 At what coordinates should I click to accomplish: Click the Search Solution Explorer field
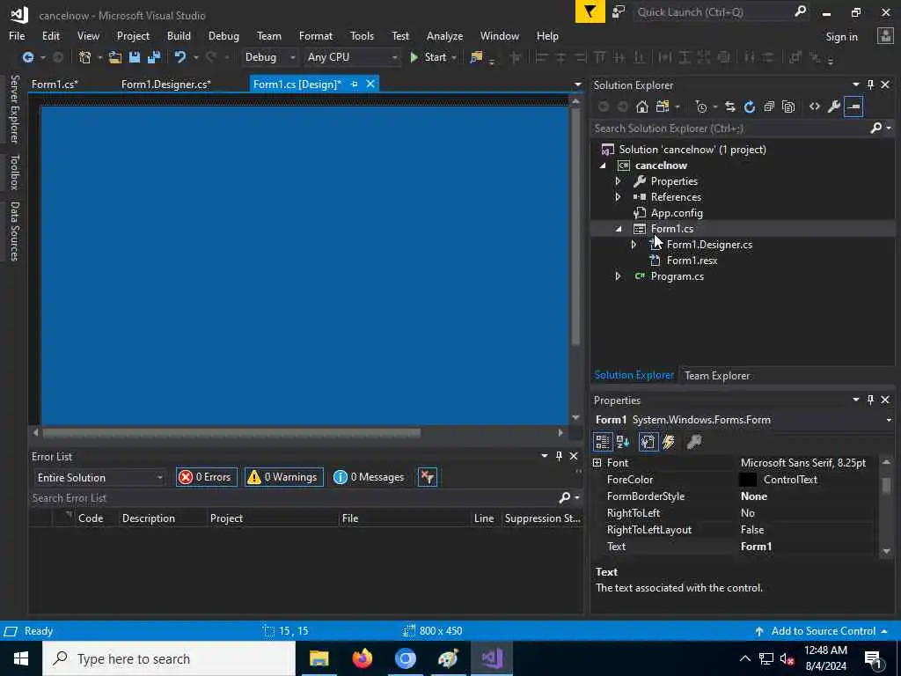[x=729, y=129]
